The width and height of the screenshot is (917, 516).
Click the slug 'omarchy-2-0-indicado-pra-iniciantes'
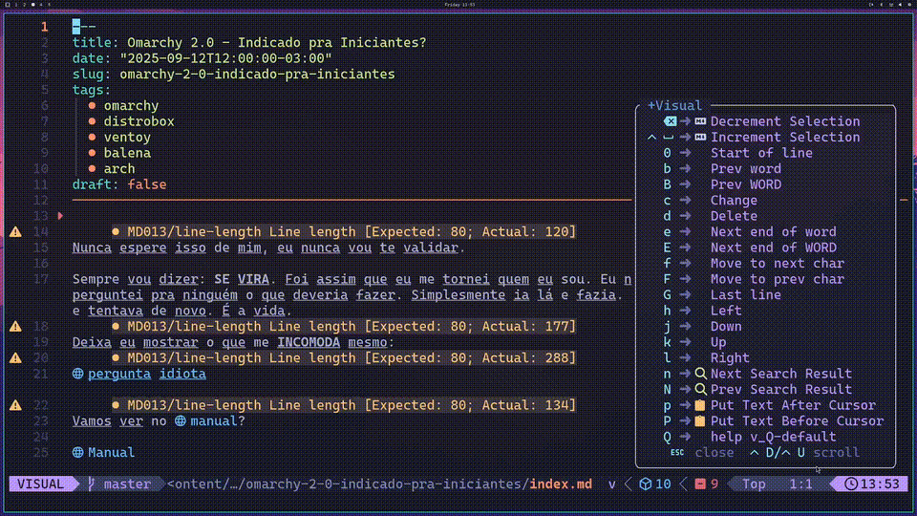(x=257, y=75)
